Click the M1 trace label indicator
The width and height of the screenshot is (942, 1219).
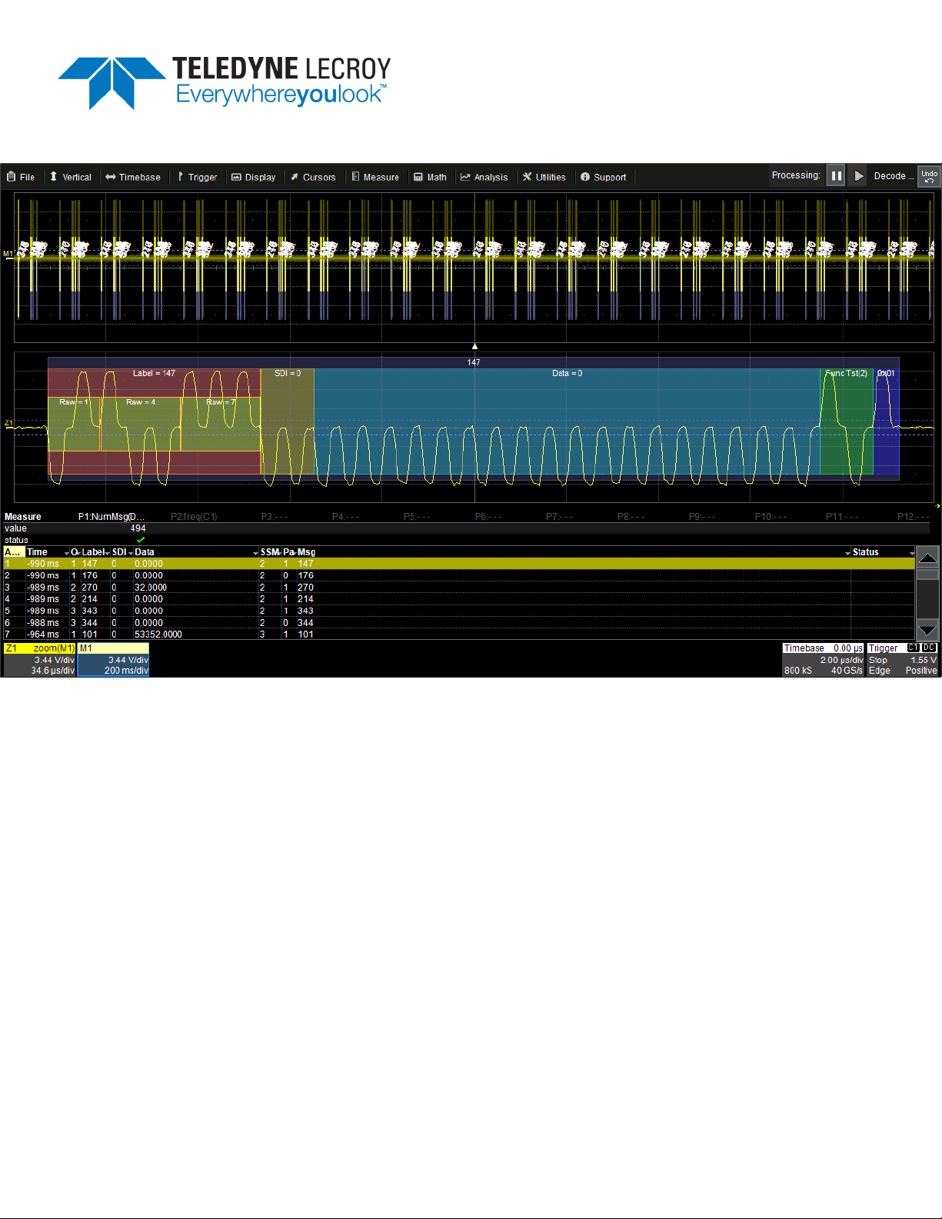pyautogui.click(x=8, y=254)
